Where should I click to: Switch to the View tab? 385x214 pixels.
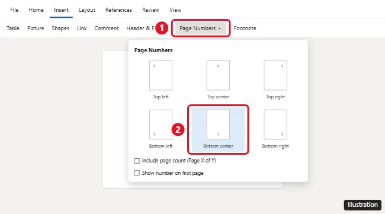click(175, 10)
